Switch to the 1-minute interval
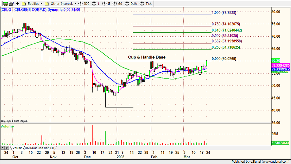Viewport: 291px width, 164px height. [x=96, y=3]
